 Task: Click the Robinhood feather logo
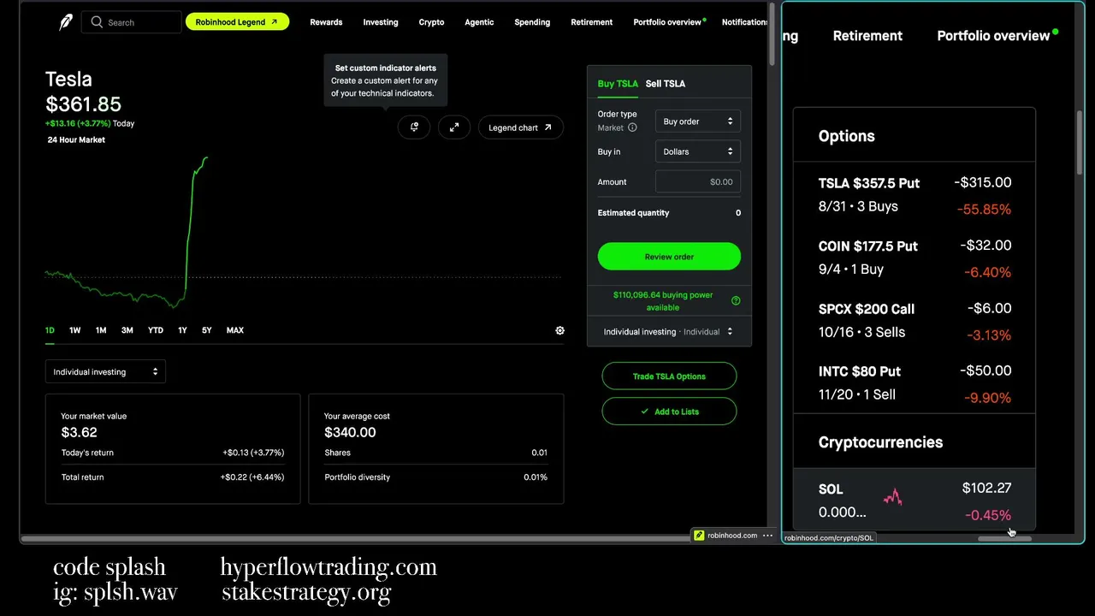66,22
